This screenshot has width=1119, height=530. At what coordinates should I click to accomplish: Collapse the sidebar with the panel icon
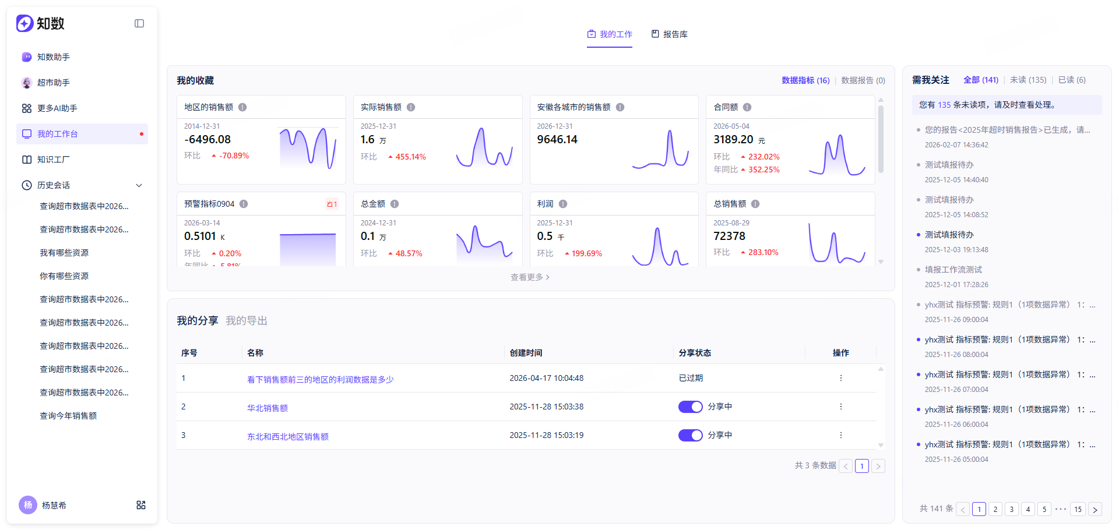click(x=139, y=23)
